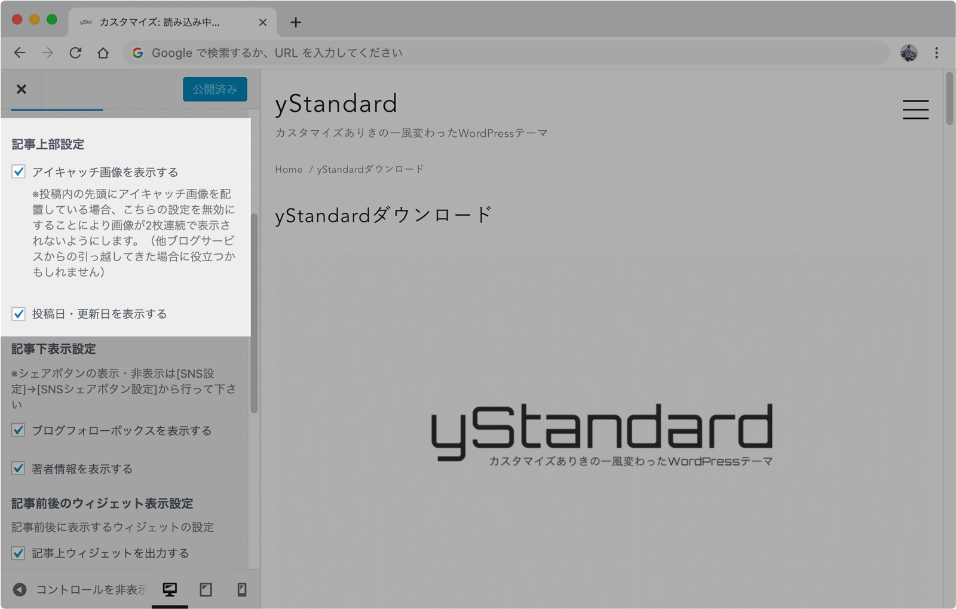Click the yStandard site title link
The height and width of the screenshot is (609, 956).
(x=336, y=103)
